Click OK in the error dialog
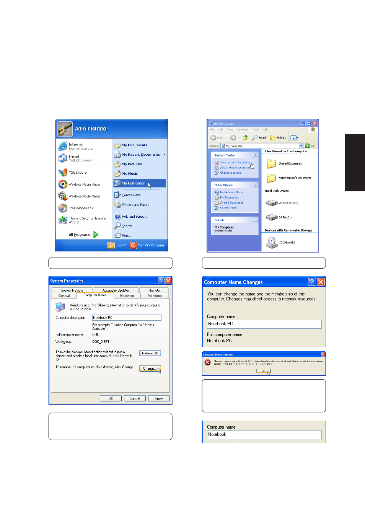The image size is (365, 517). [263, 371]
